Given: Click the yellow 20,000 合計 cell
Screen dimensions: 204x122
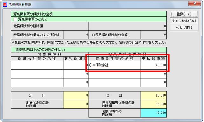Looking at the screenshot, I should pyautogui.click(x=153, y=95).
